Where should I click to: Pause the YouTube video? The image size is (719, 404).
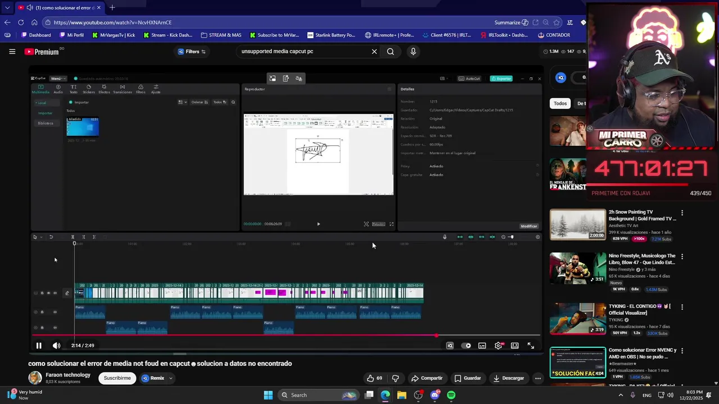pos(39,346)
